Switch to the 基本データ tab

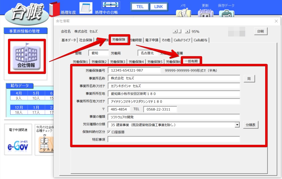tap(69, 40)
